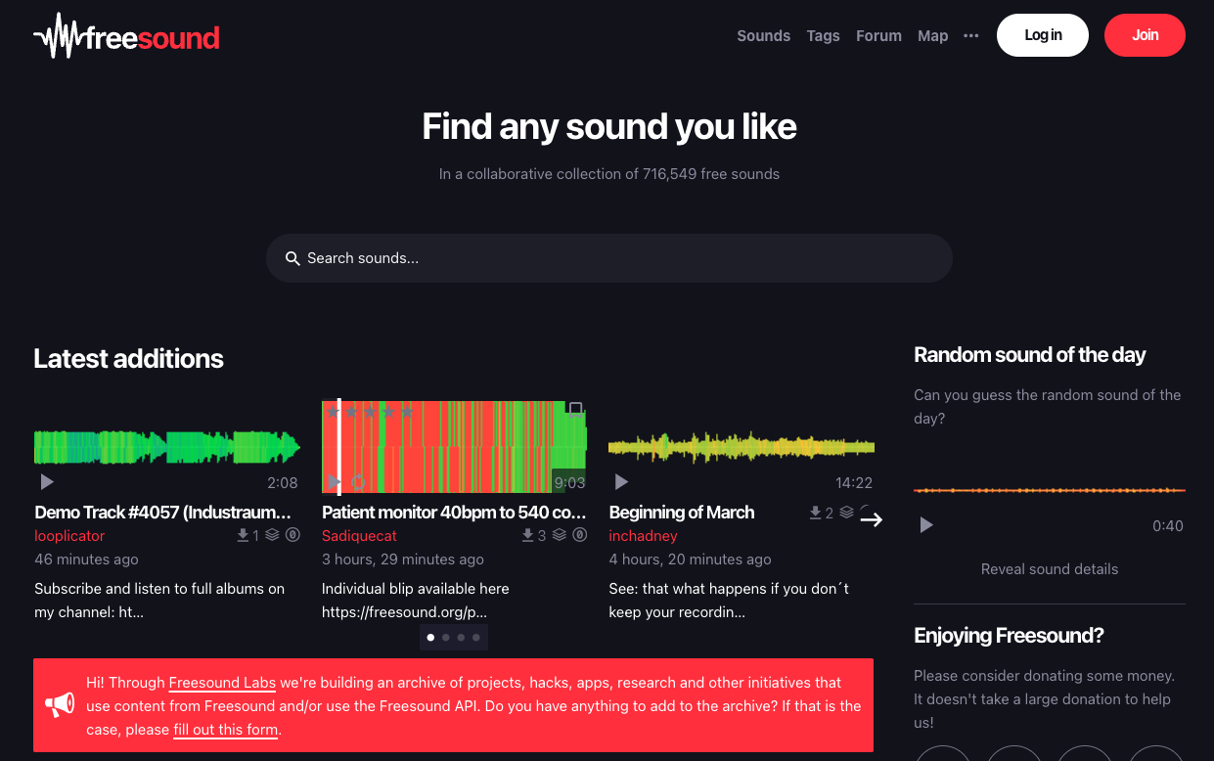This screenshot has width=1214, height=761.
Task: Click the CC0 license icon on Patient monitor card
Action: tap(579, 535)
